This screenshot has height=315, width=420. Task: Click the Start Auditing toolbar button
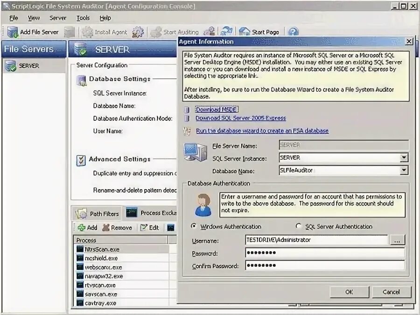175,32
